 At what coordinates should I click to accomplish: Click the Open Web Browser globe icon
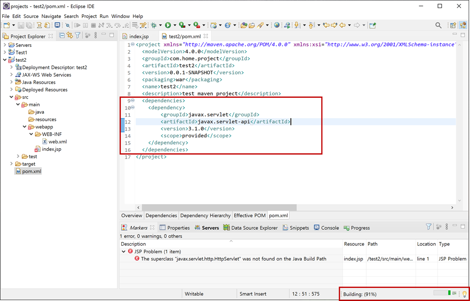276,25
